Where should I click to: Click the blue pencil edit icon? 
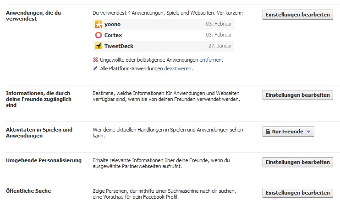(95, 69)
